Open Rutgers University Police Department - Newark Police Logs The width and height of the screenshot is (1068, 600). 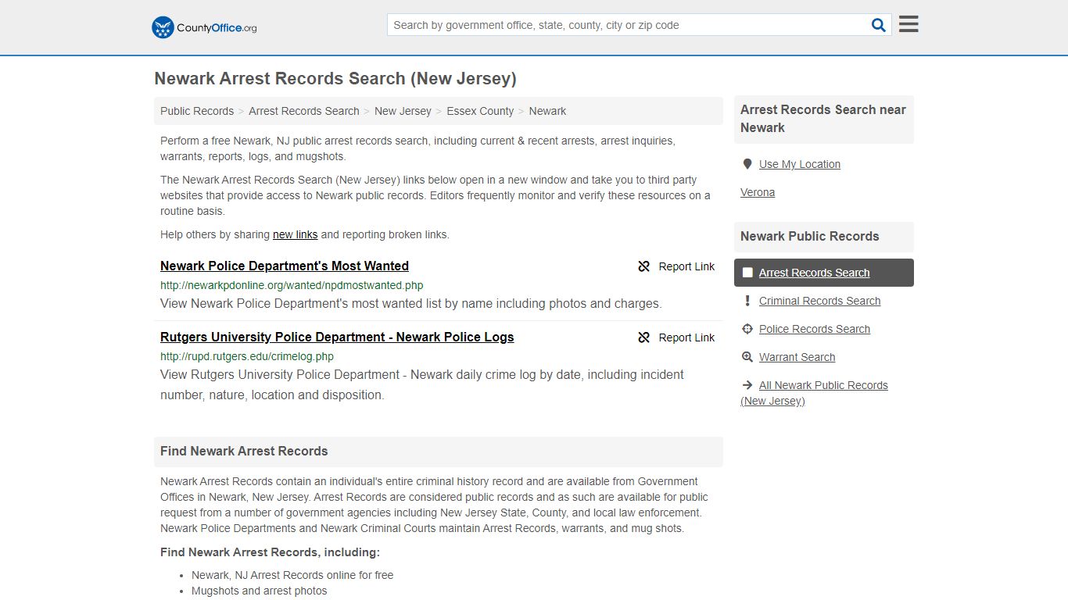pyautogui.click(x=337, y=337)
